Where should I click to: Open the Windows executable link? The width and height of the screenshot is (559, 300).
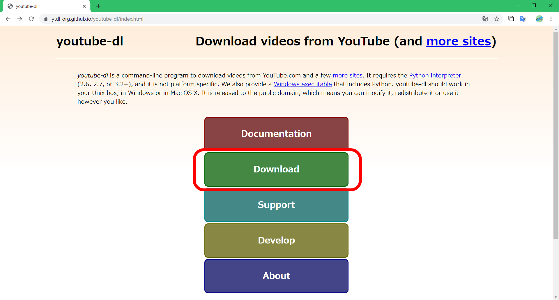coord(303,84)
